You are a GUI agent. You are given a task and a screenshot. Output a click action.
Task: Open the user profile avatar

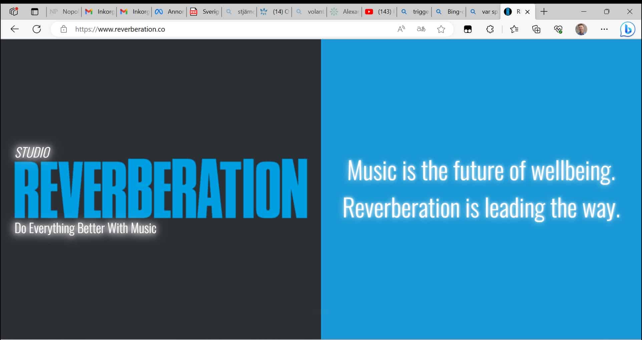pos(581,29)
